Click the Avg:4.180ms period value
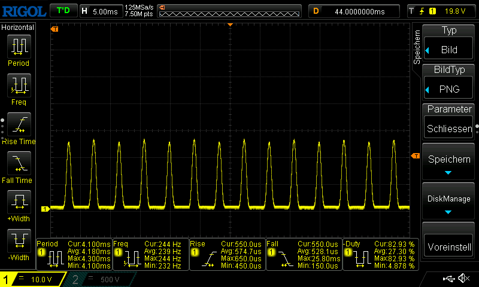 pyautogui.click(x=89, y=252)
